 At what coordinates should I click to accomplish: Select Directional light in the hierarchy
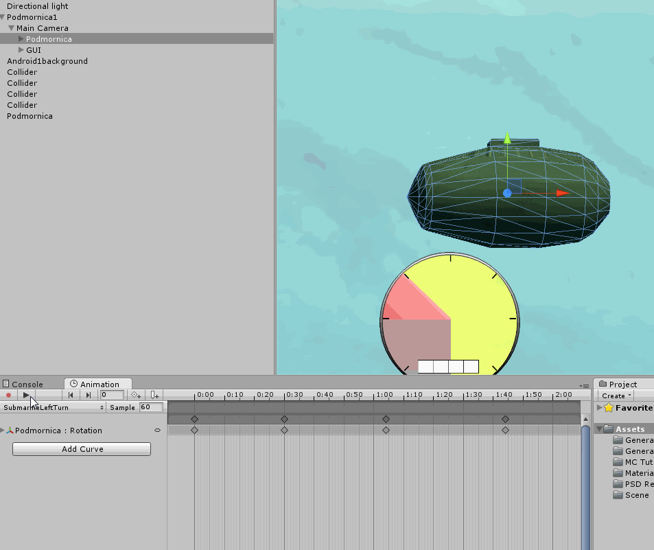(37, 6)
